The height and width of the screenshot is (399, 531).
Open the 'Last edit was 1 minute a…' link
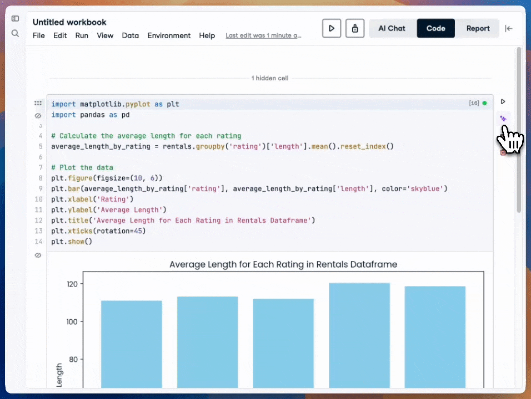(263, 35)
